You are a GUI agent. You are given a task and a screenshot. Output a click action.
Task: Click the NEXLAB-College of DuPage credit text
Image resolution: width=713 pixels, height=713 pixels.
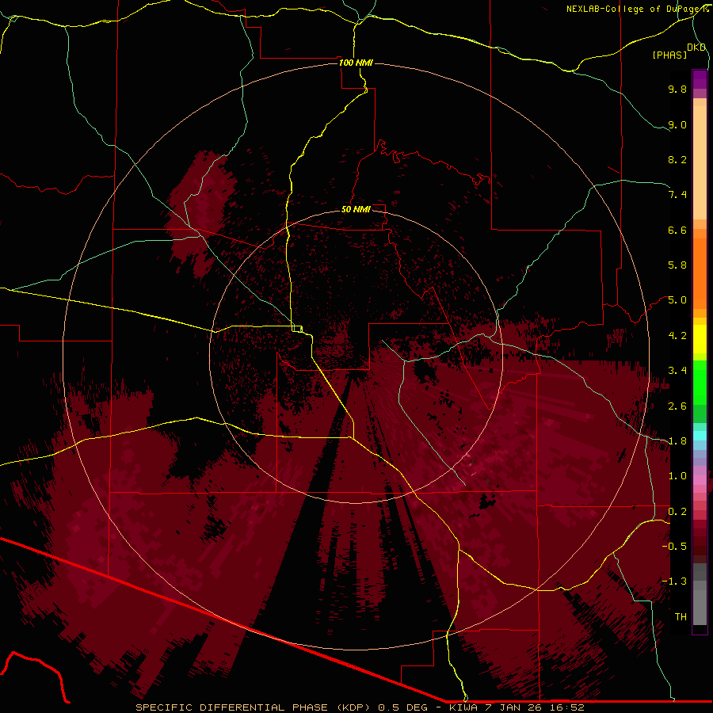(x=637, y=9)
